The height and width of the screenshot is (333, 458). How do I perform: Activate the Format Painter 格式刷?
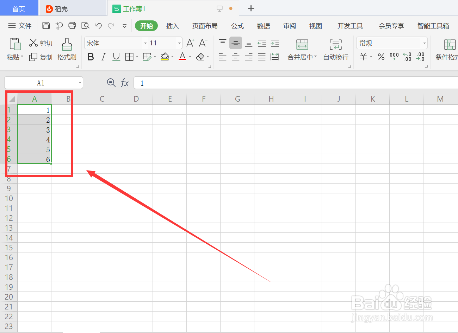coord(67,50)
